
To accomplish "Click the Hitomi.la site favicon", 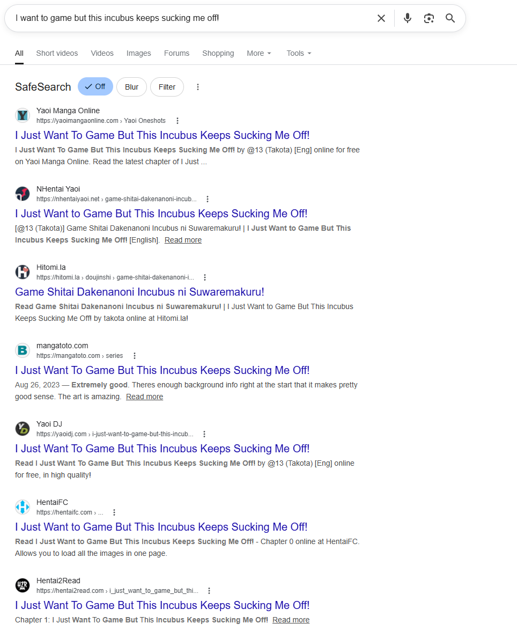I will (23, 272).
